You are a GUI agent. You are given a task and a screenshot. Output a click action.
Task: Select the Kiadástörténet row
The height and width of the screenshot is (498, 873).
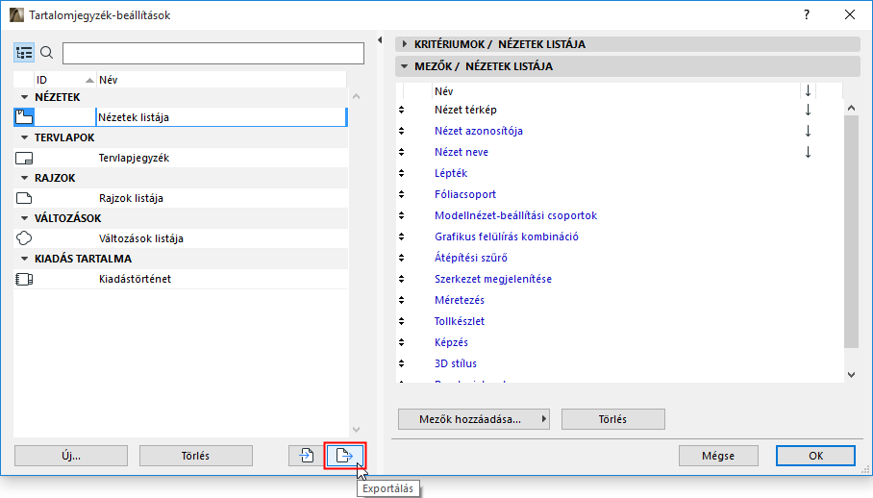(181, 279)
